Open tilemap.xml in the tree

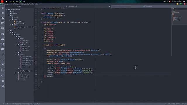pos(19,29)
